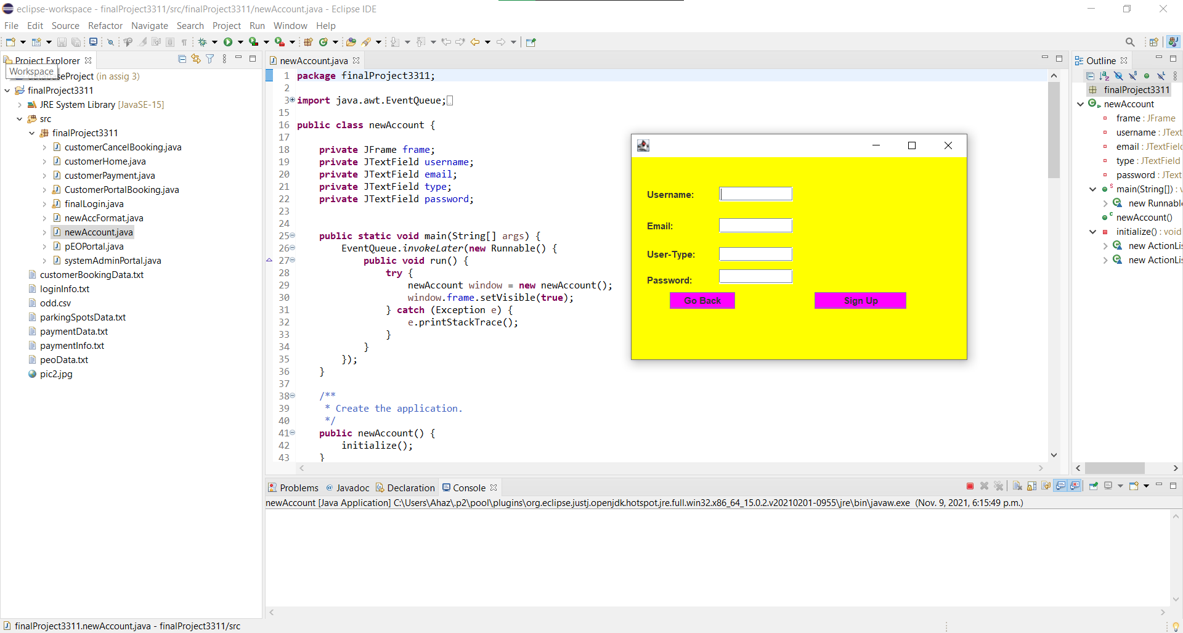The height and width of the screenshot is (633, 1183).
Task: Open the Run button dropdown arrow
Action: (x=240, y=41)
